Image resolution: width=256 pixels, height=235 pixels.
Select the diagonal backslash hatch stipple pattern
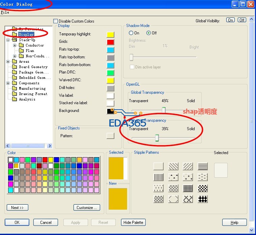coord(173,166)
